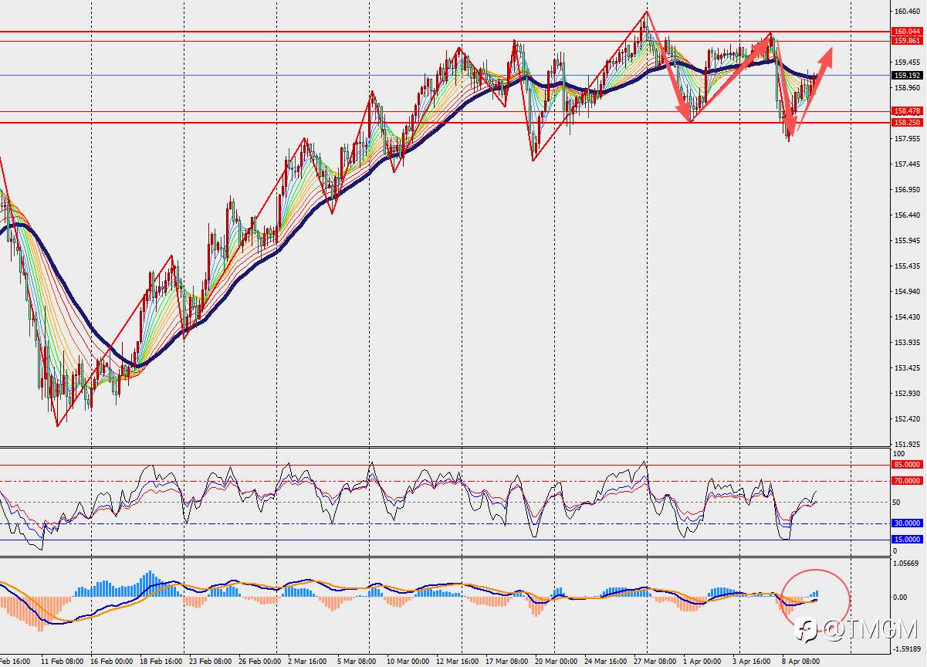The width and height of the screenshot is (927, 667).
Task: Click the 70.0000 oscillator level label
Action: tap(907, 481)
